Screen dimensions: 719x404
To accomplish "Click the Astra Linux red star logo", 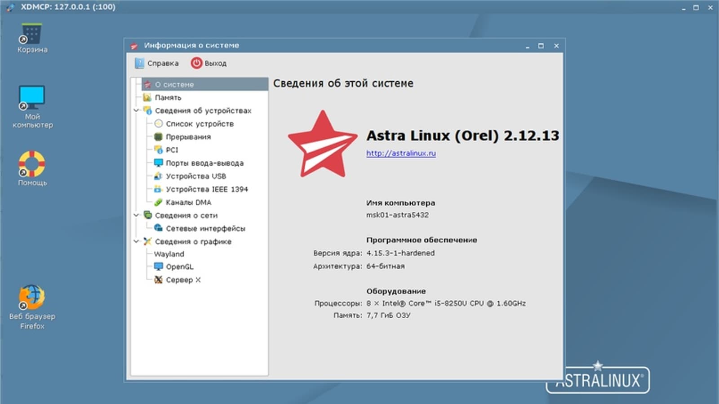I will coord(323,145).
